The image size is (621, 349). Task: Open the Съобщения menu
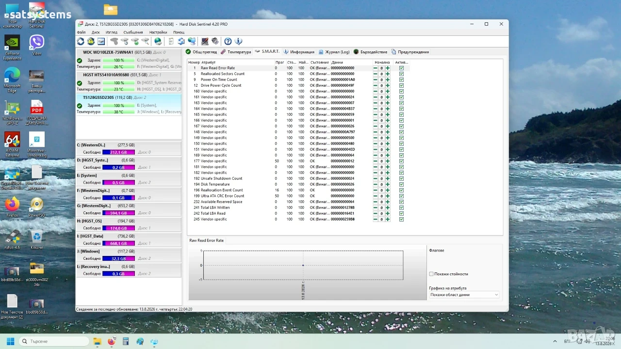(x=133, y=32)
